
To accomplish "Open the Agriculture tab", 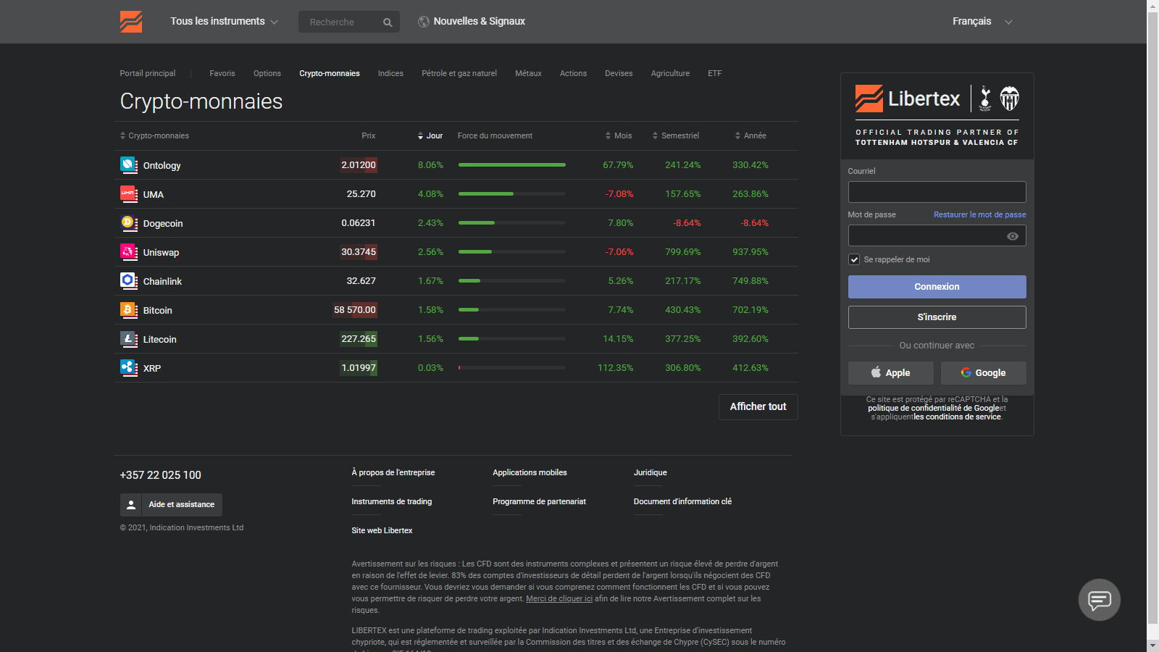I will [670, 73].
